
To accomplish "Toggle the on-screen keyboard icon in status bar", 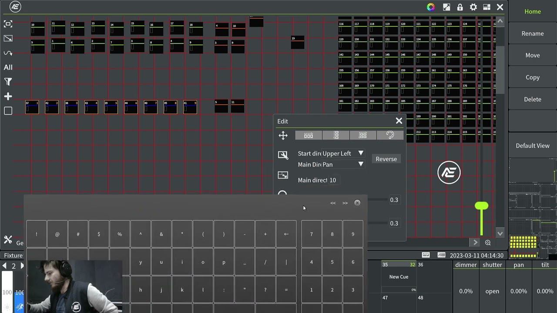I will pos(426,255).
